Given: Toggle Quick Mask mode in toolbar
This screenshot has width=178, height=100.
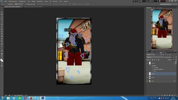Looking at the screenshot, I should [x=2, y=63].
